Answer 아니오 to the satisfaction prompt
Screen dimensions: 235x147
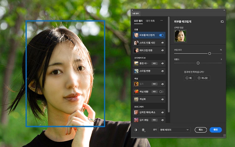coord(203,78)
